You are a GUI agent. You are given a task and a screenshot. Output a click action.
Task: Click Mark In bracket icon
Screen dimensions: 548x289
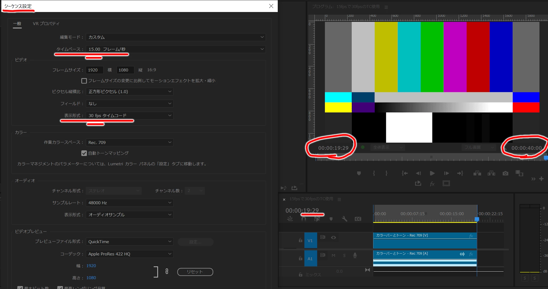(x=374, y=173)
